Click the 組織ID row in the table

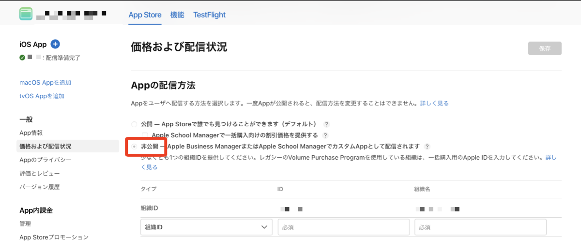pyautogui.click(x=351, y=208)
